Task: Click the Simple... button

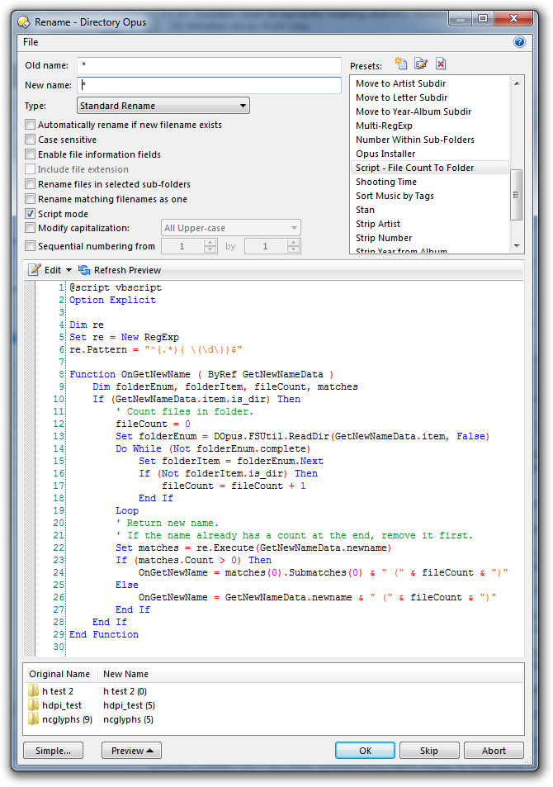Action: click(x=53, y=751)
